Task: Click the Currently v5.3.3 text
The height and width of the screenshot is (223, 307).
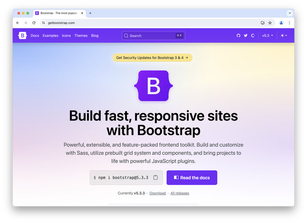Action: (x=131, y=193)
